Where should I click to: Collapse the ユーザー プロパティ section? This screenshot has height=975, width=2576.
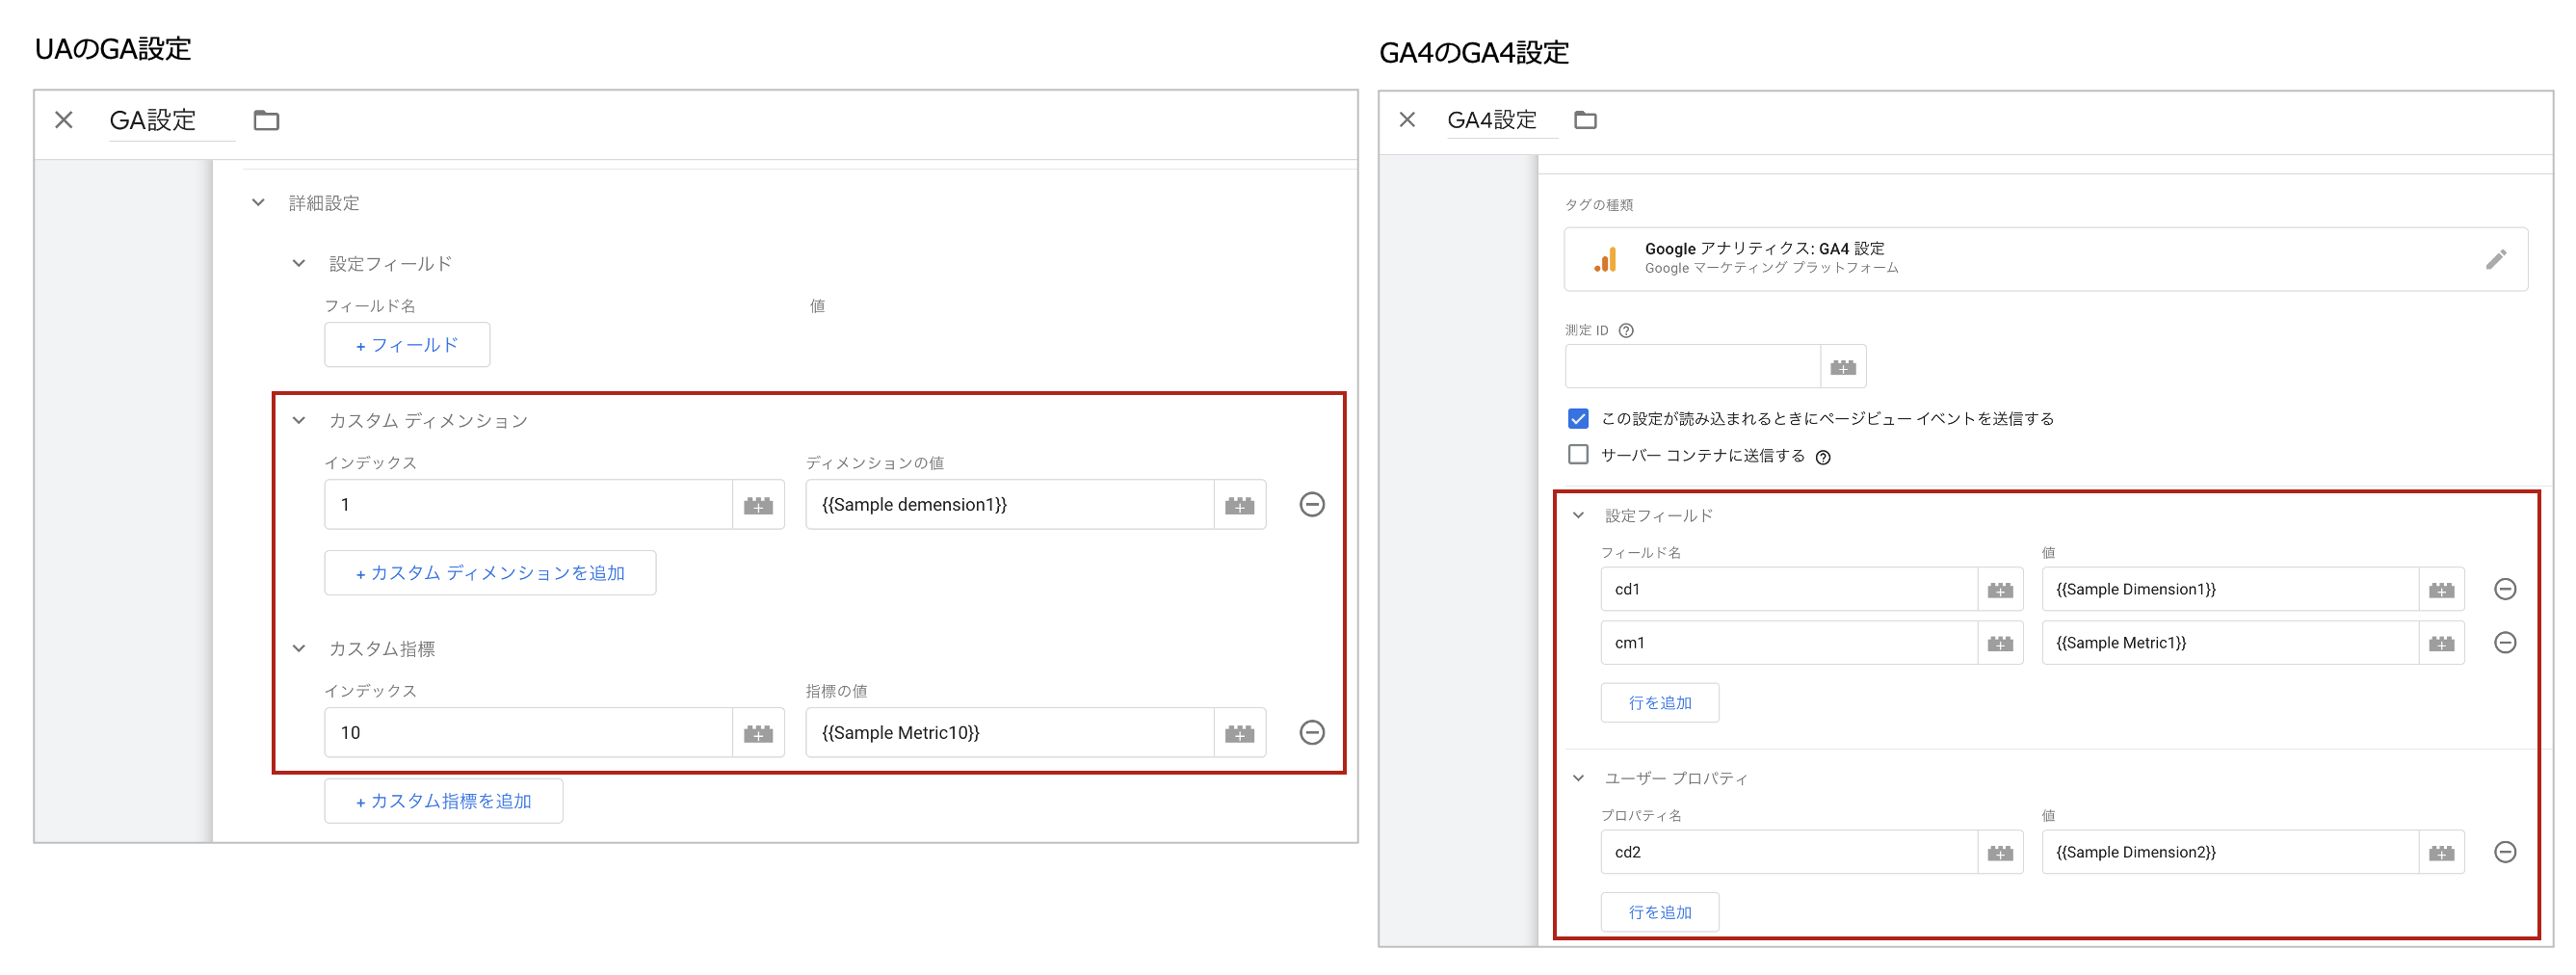[x=1578, y=778]
